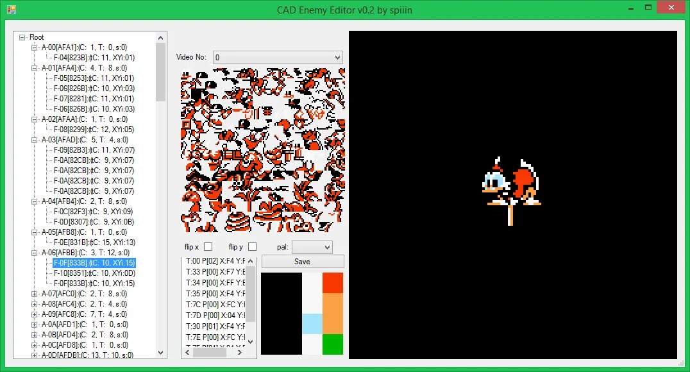Select frame F-09[82B3] in the tree
This screenshot has height=372, width=690.
pyautogui.click(x=94, y=150)
